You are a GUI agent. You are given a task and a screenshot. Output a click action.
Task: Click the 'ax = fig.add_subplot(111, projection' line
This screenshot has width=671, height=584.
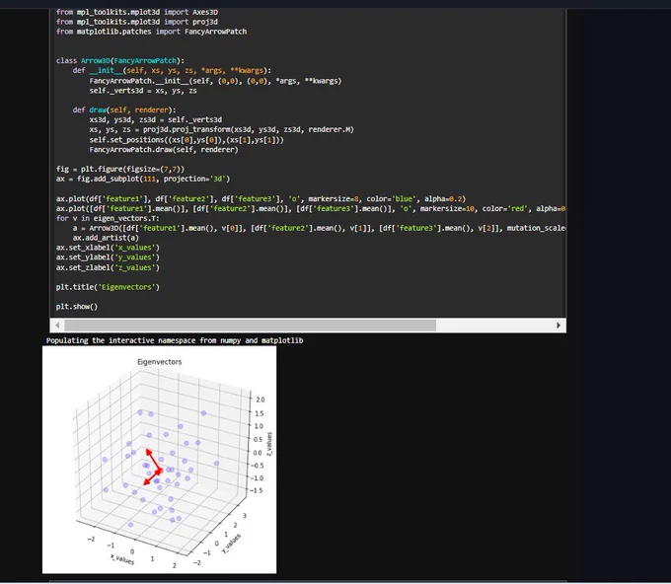click(143, 179)
